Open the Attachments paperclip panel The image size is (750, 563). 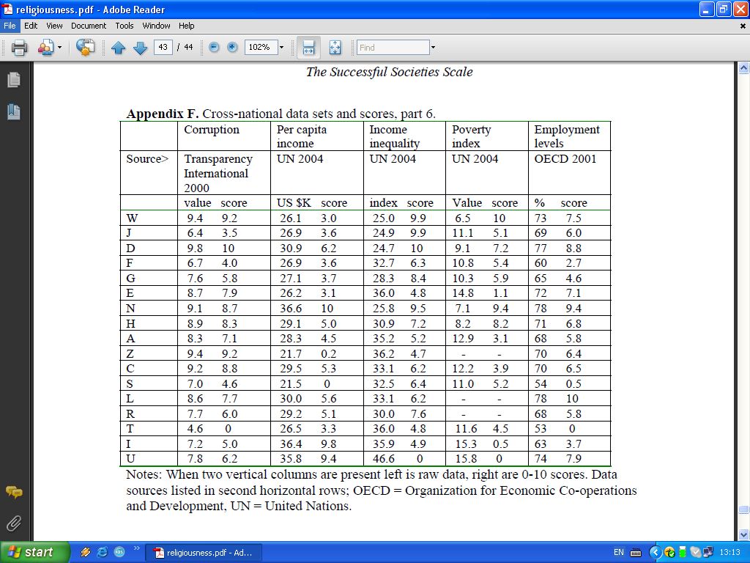tap(14, 523)
